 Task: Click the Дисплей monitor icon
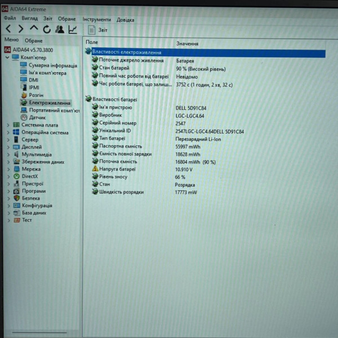pos(16,147)
